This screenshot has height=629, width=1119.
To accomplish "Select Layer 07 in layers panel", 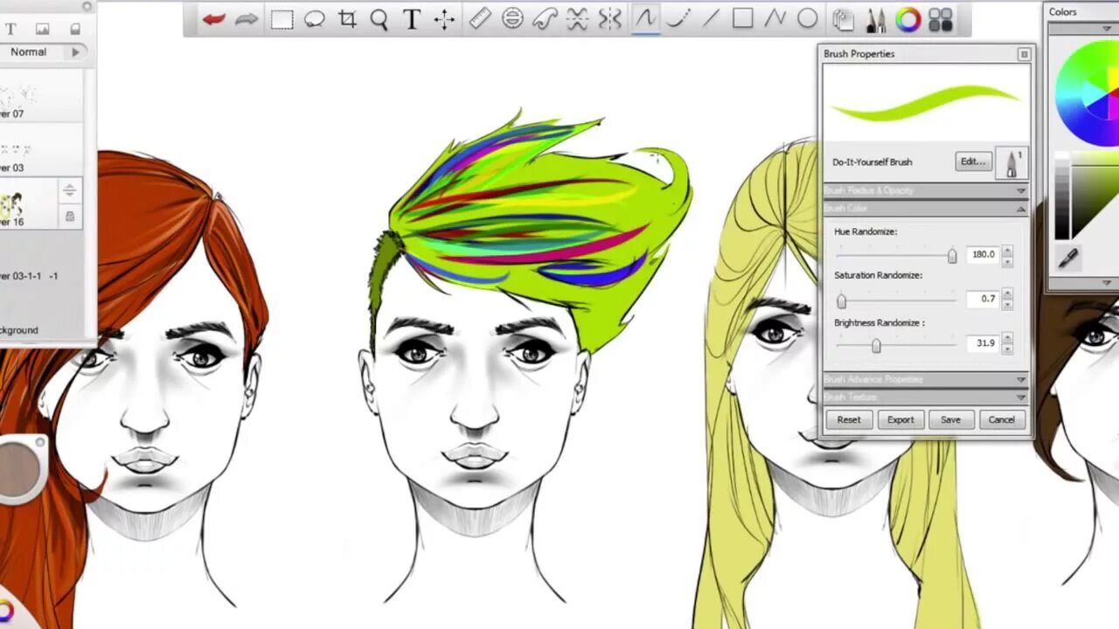I will coord(41,97).
